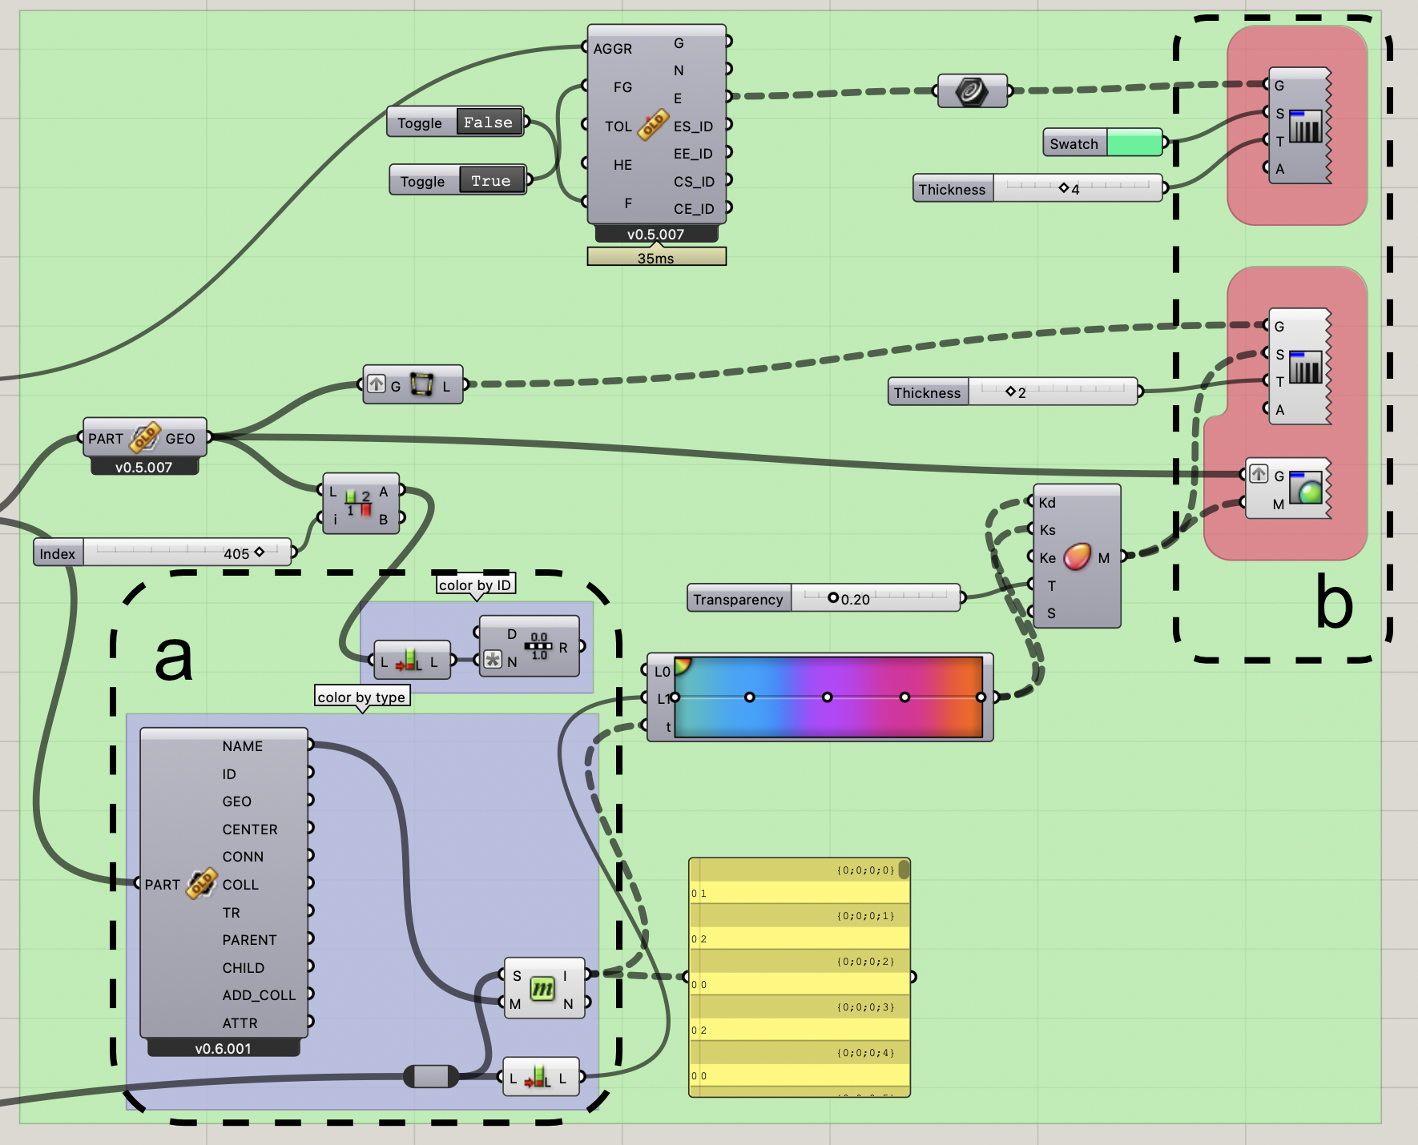The image size is (1418, 1145).
Task: Click the OLD badge on PART GEO component
Action: click(145, 437)
